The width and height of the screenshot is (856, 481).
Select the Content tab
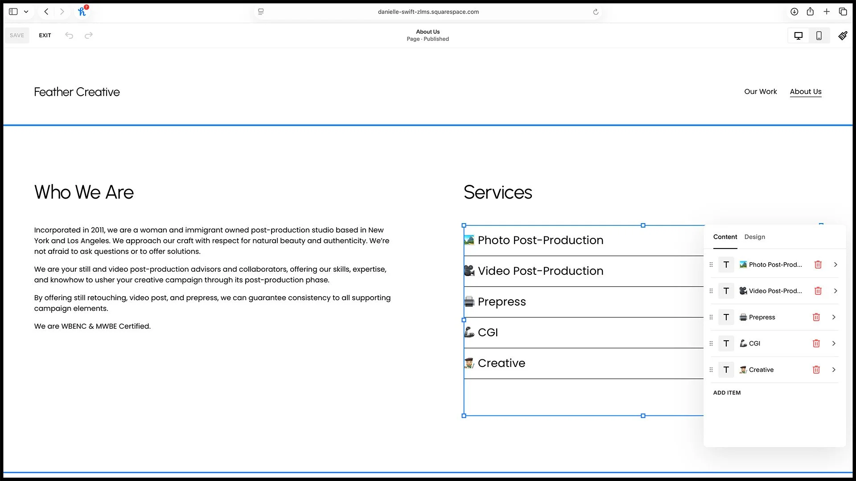(725, 237)
